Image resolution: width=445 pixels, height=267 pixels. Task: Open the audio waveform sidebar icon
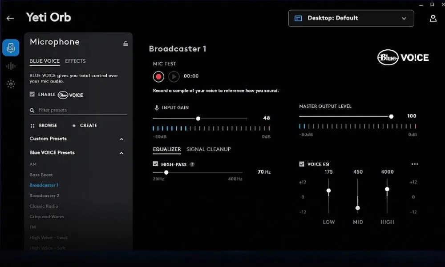(11, 66)
